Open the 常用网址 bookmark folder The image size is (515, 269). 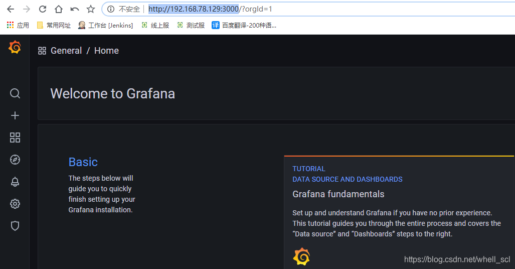click(x=54, y=25)
